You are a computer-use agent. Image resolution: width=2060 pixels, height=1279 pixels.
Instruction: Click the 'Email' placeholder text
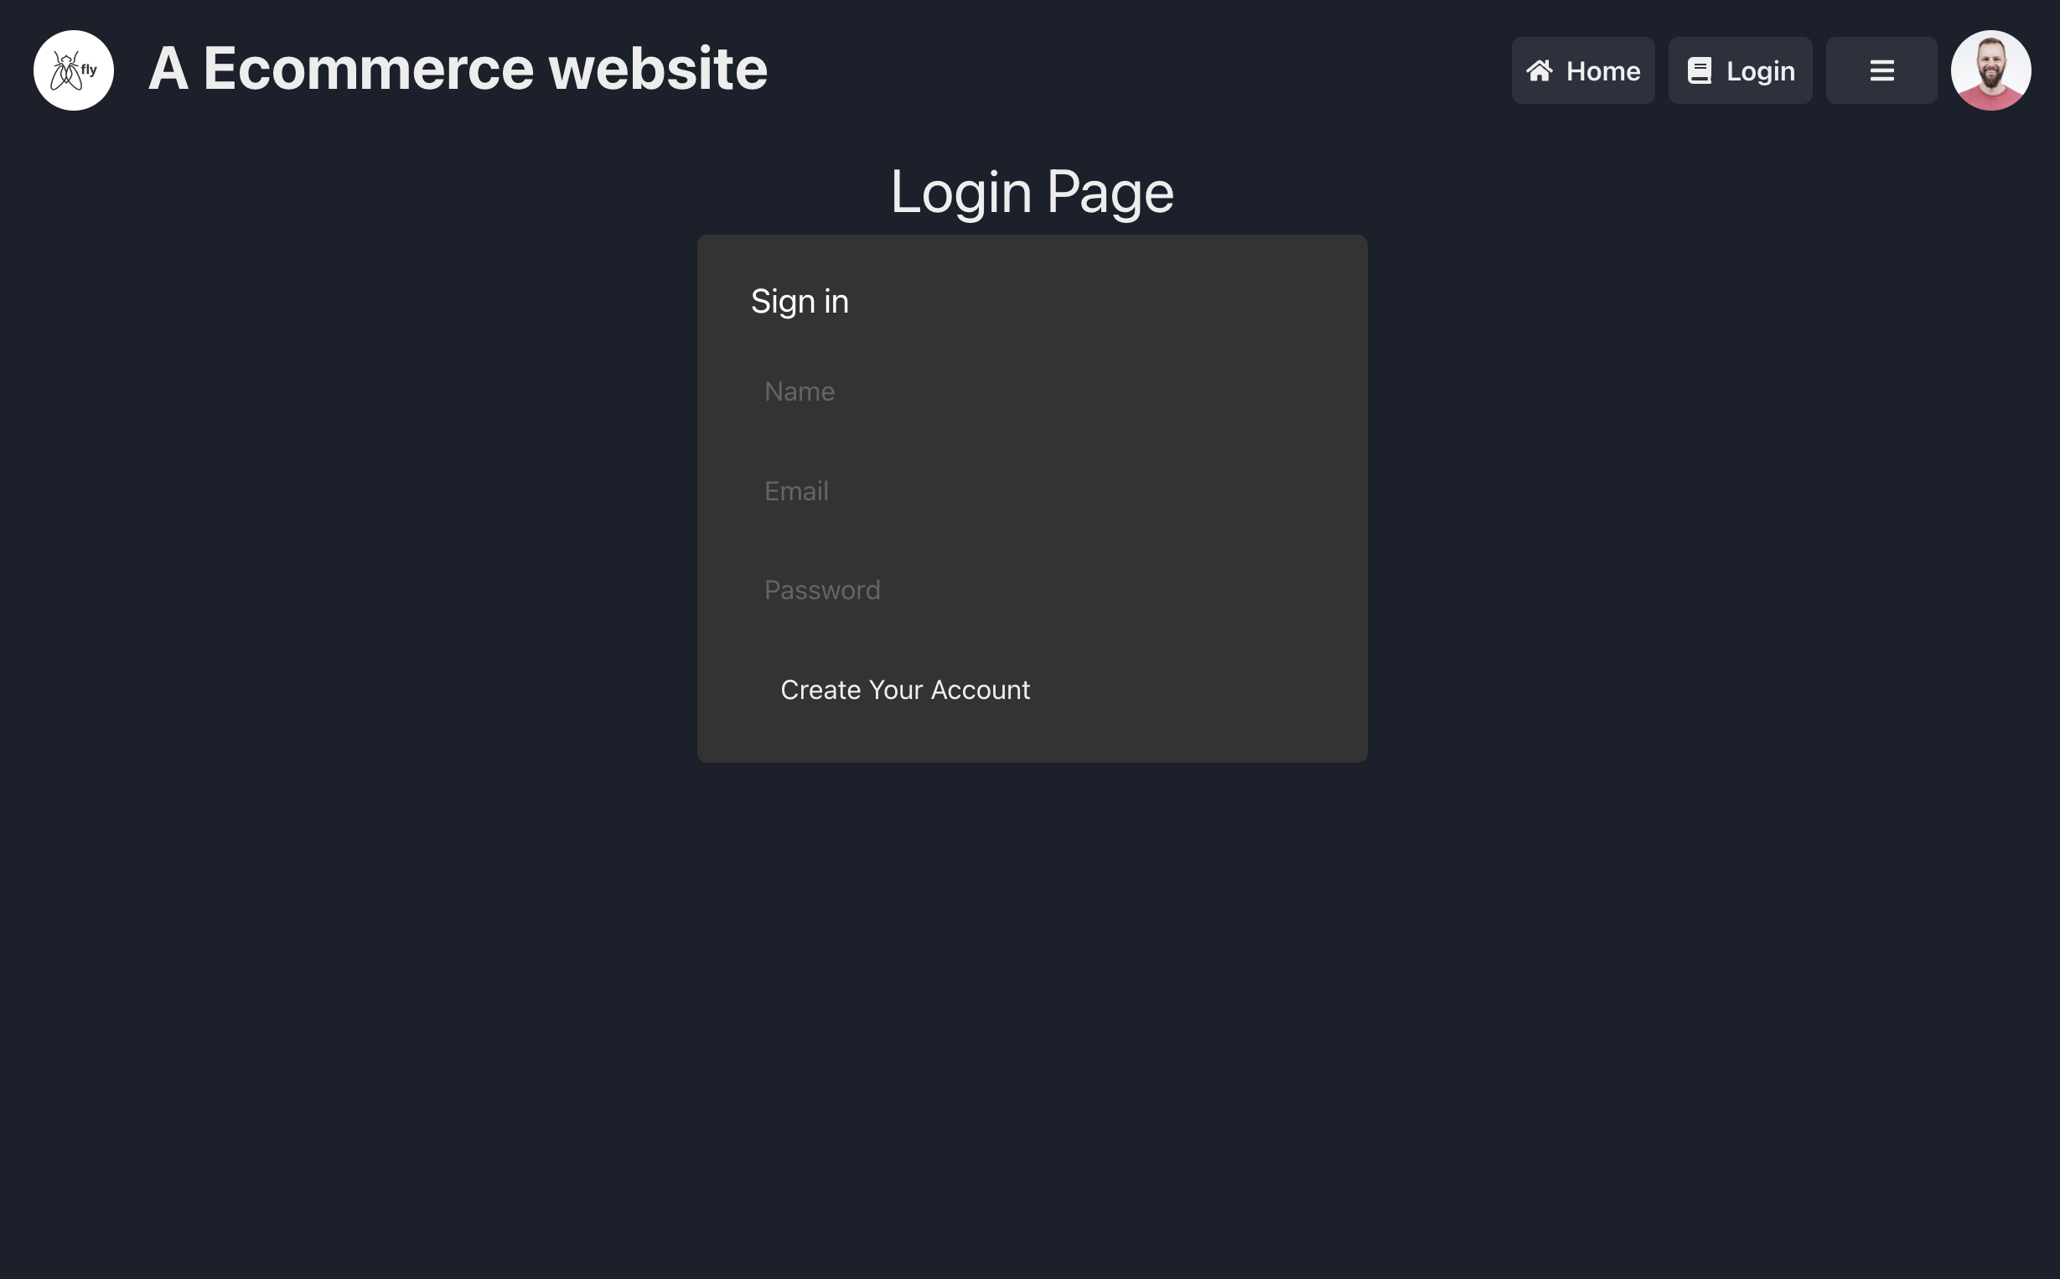click(795, 491)
